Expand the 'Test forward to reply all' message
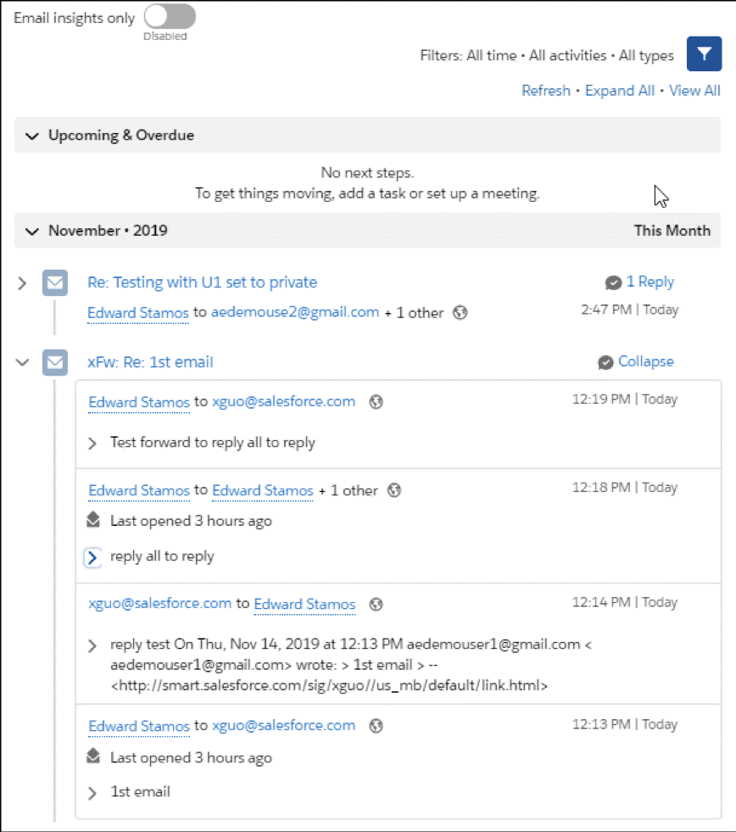Viewport: 736px width, 832px height. tap(93, 443)
